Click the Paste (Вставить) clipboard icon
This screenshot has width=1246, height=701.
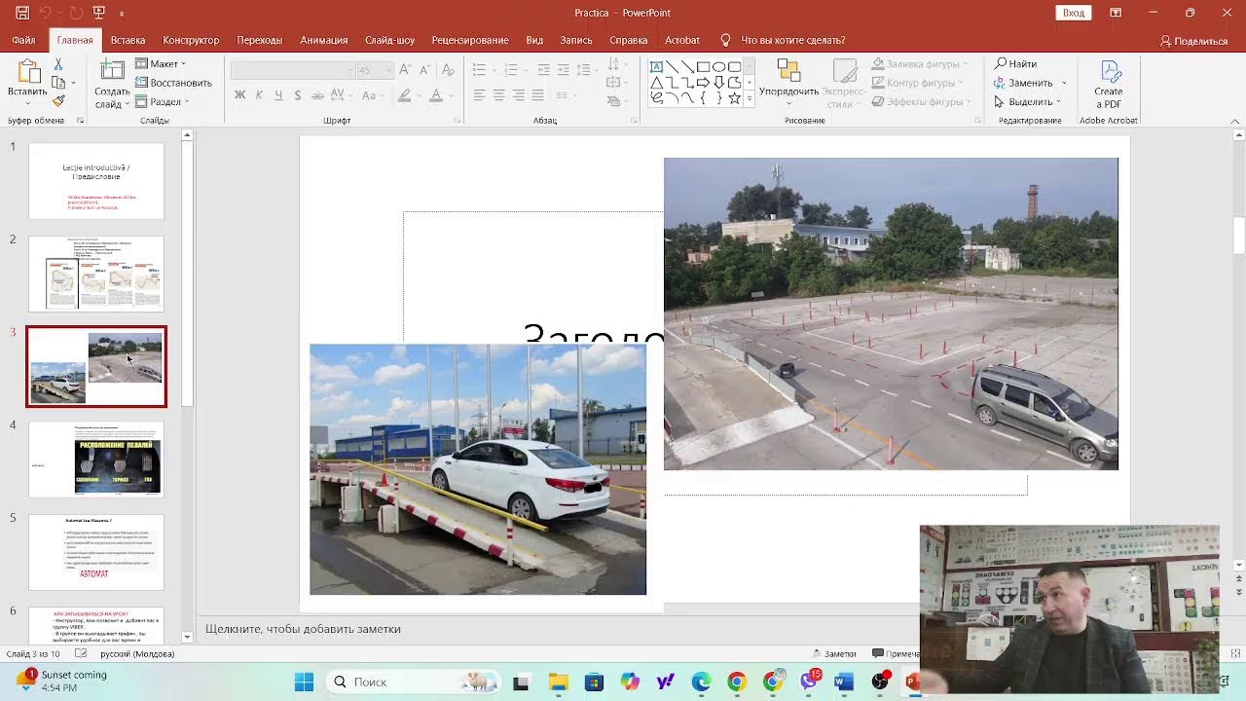click(28, 72)
